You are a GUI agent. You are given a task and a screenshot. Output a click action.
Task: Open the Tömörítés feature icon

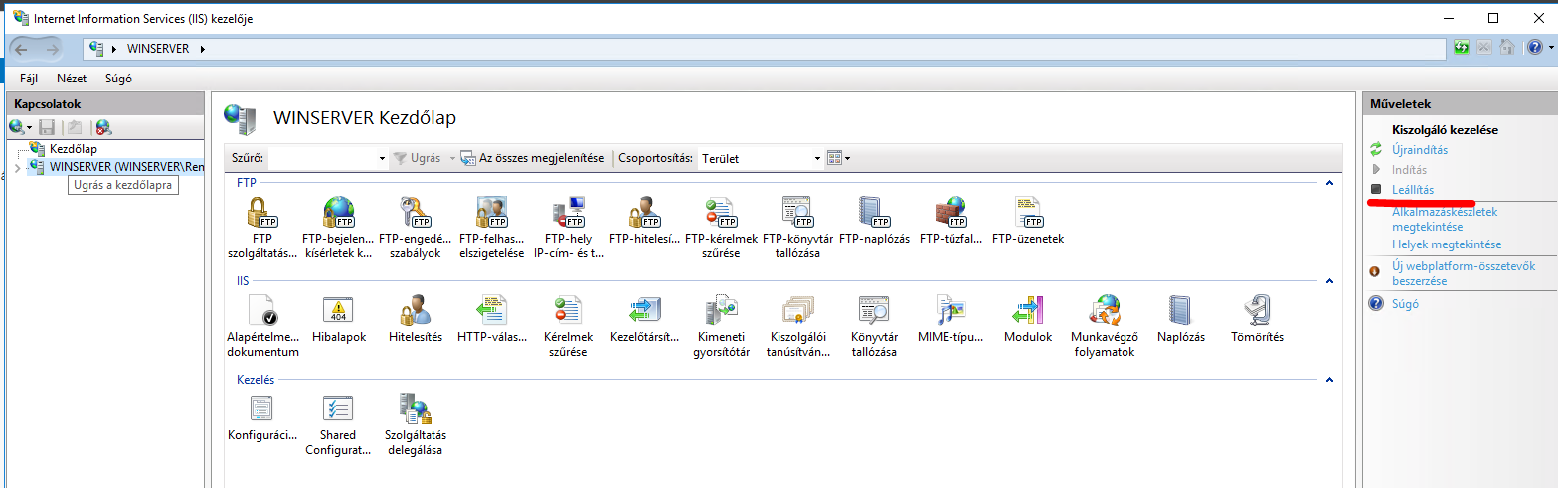(1257, 310)
